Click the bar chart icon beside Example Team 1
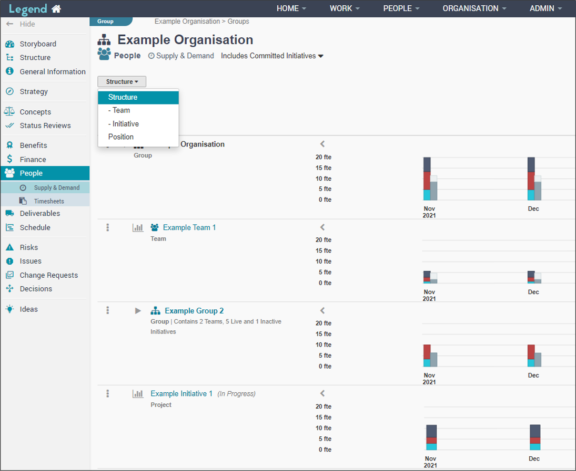This screenshot has width=576, height=471. tap(138, 227)
